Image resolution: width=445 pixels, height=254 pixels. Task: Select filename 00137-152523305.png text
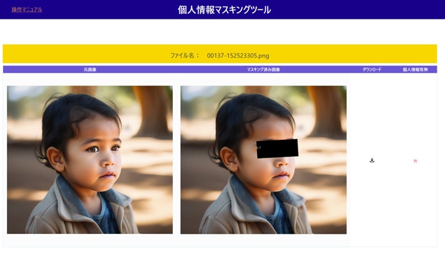[238, 56]
